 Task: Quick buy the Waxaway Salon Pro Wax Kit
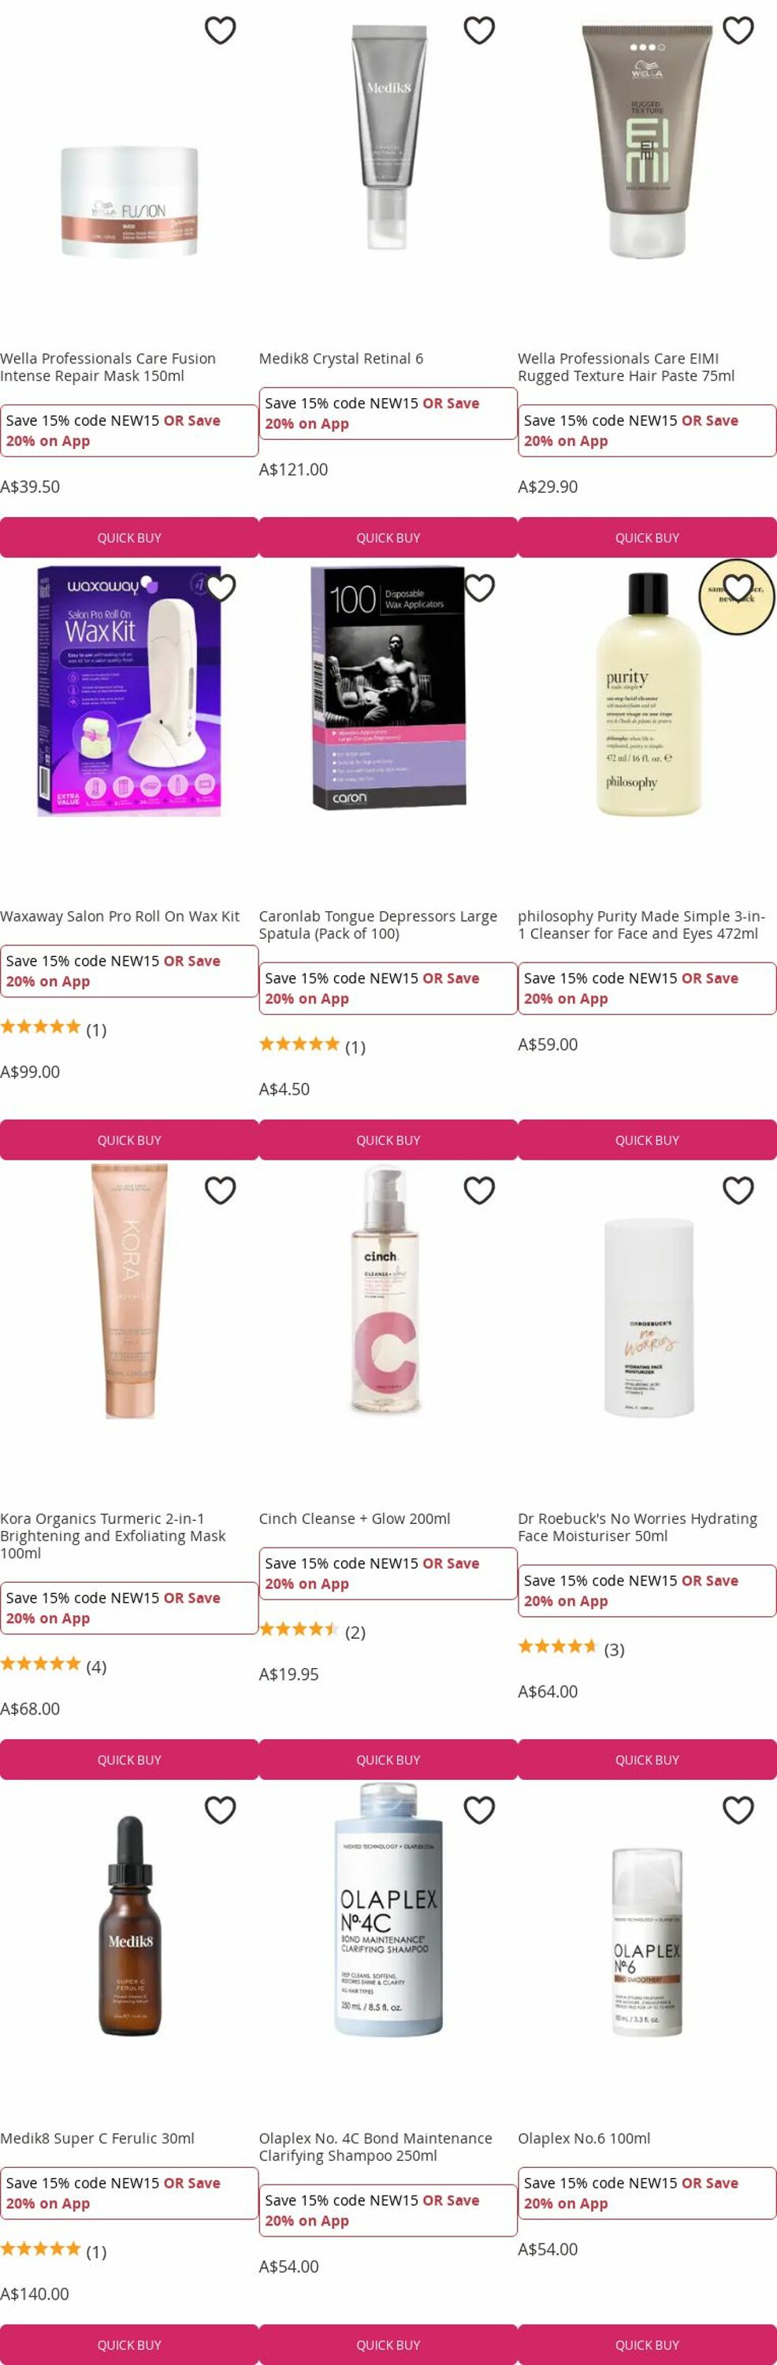click(129, 1139)
